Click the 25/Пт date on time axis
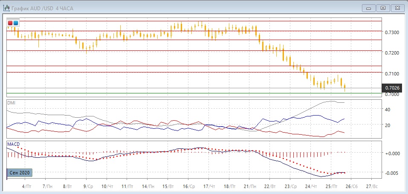 point(332,187)
